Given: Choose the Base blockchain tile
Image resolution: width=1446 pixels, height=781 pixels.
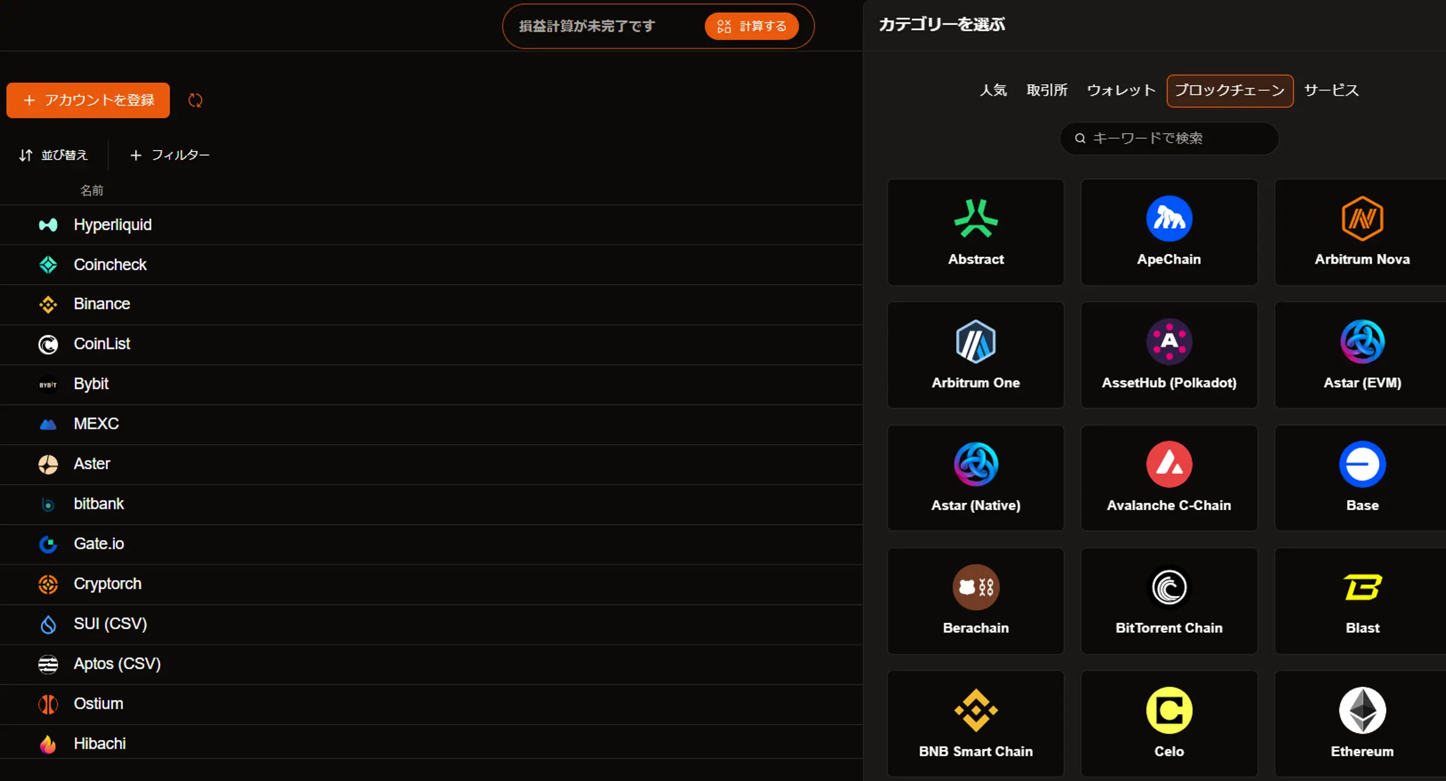Looking at the screenshot, I should pyautogui.click(x=1362, y=478).
